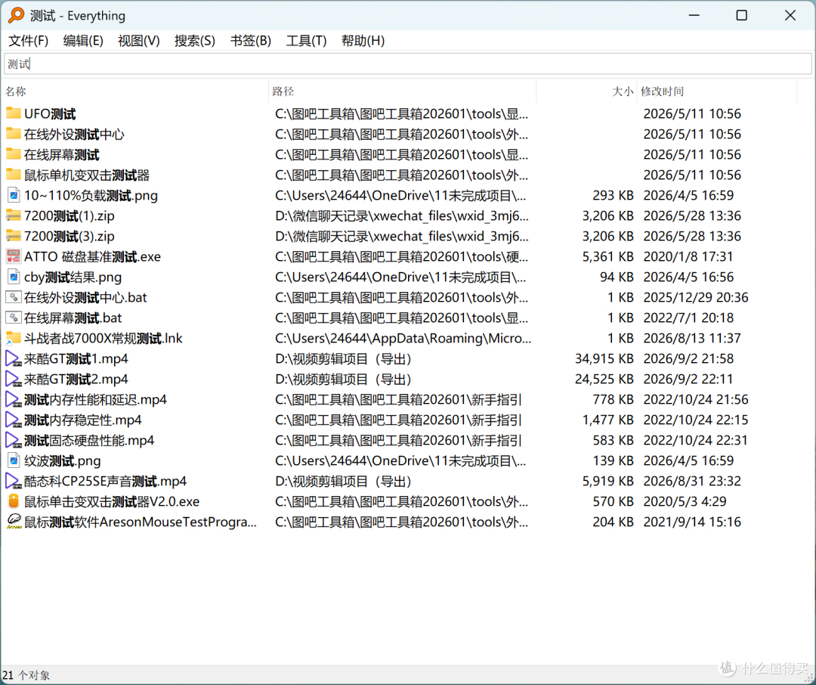
Task: Sort results by 大小 column header
Action: pyautogui.click(x=586, y=91)
